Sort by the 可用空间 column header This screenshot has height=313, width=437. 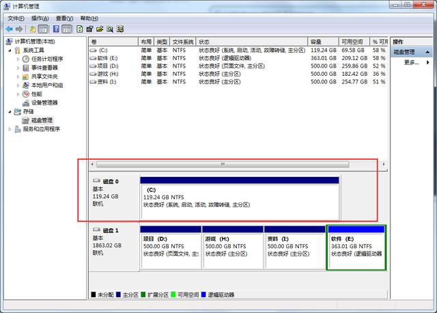coord(354,42)
